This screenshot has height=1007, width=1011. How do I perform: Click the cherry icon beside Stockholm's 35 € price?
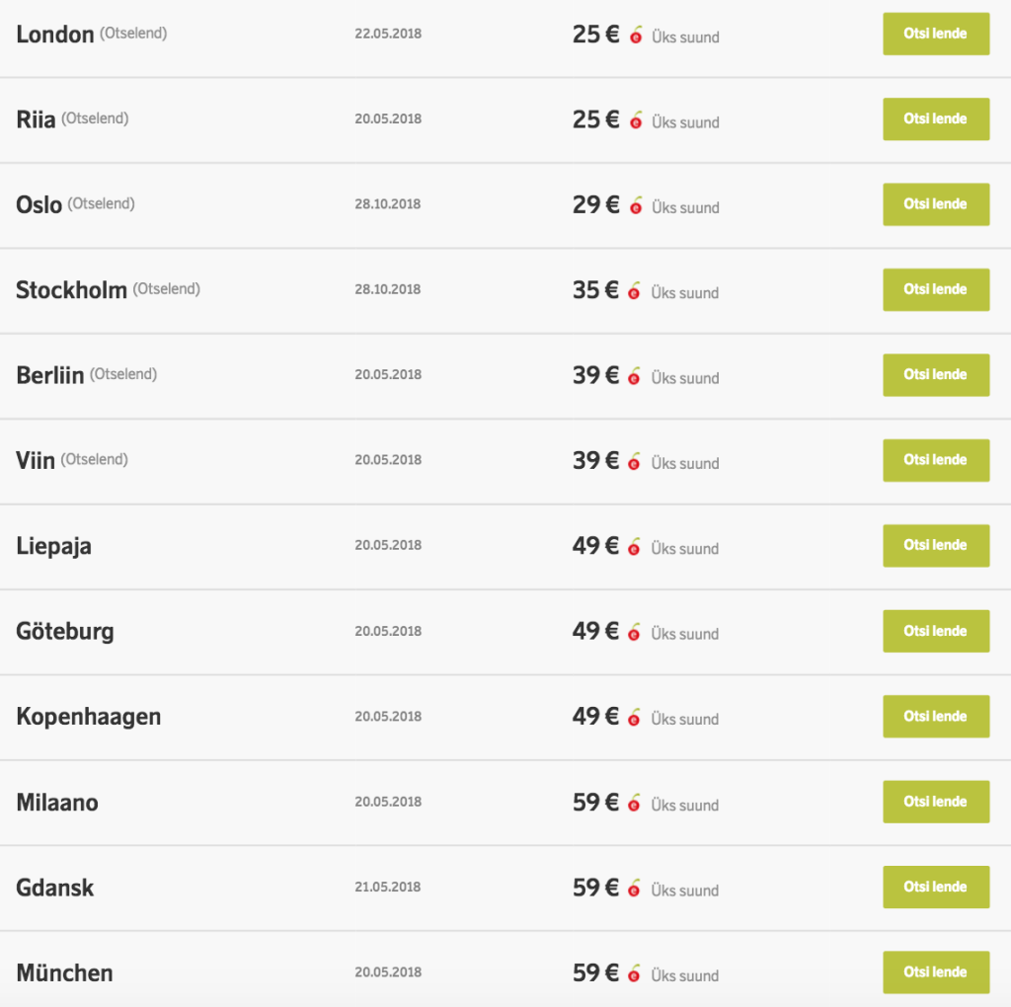[x=636, y=291]
